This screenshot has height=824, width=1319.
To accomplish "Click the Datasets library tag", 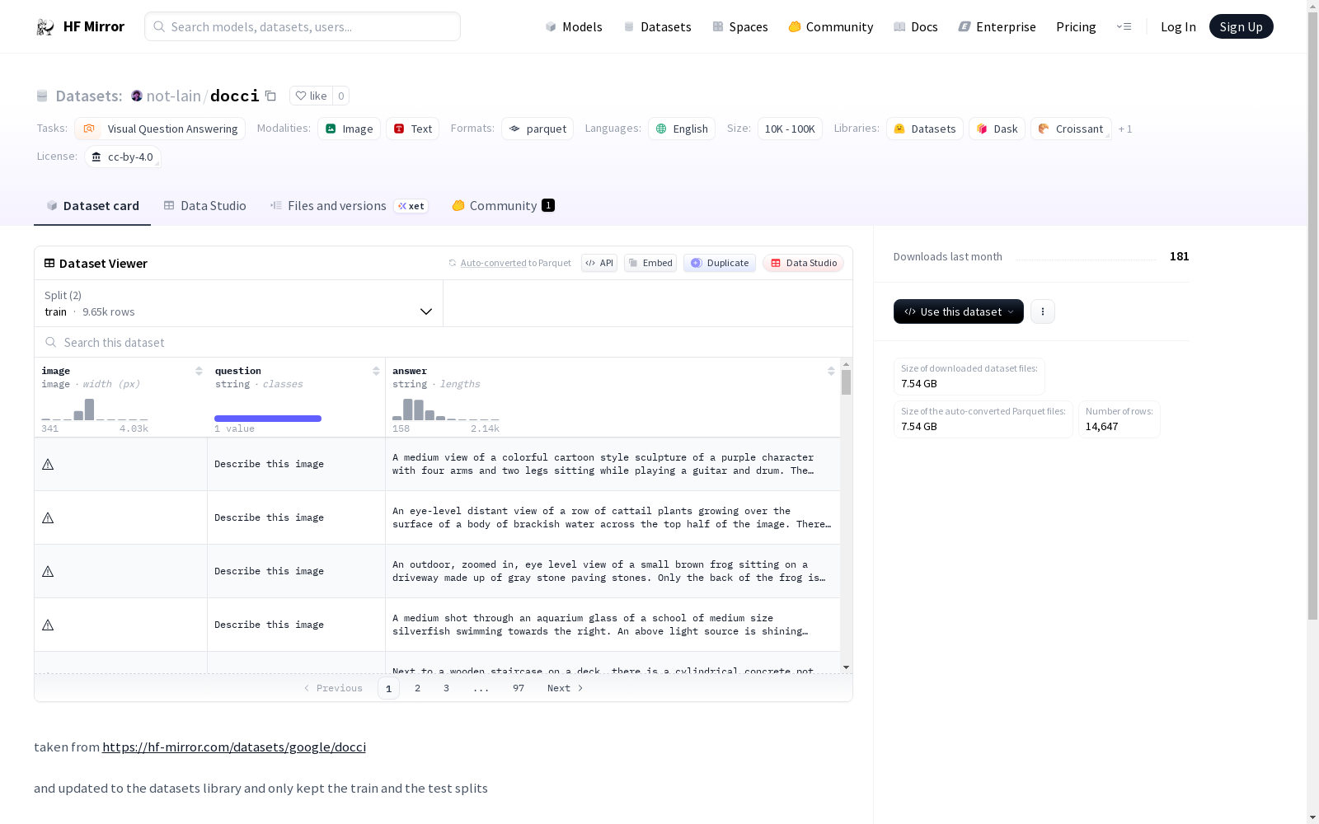I will (x=925, y=129).
